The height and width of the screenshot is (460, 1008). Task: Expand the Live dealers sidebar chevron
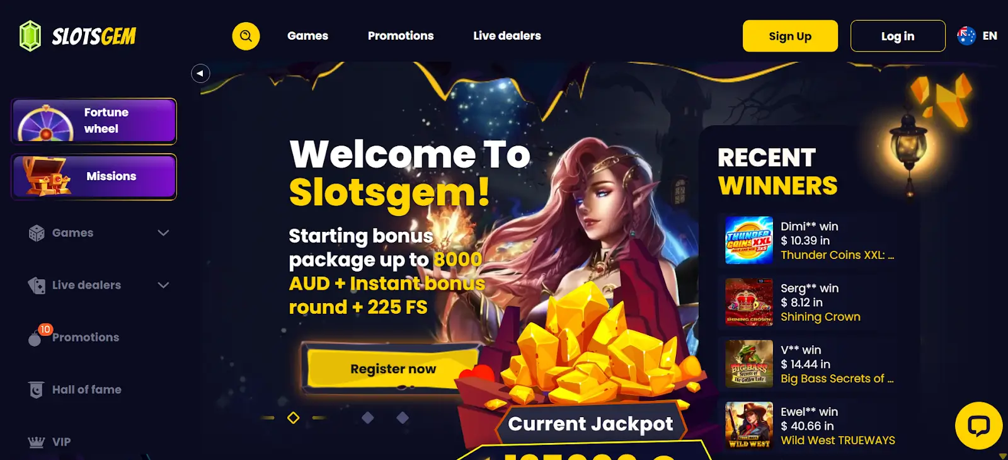click(x=163, y=285)
